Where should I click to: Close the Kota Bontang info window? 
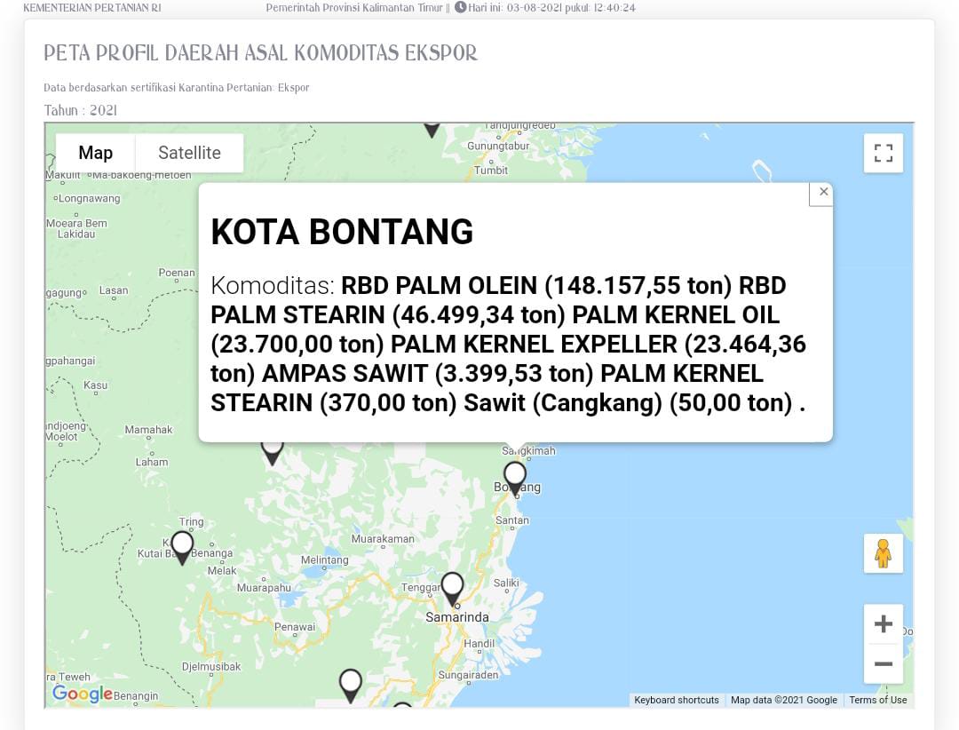point(823,192)
